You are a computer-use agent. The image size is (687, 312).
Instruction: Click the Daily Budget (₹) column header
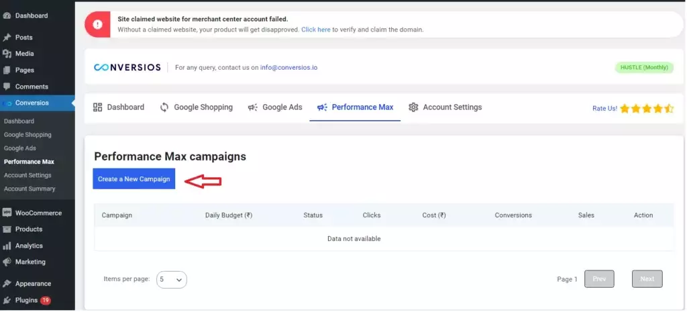click(229, 215)
